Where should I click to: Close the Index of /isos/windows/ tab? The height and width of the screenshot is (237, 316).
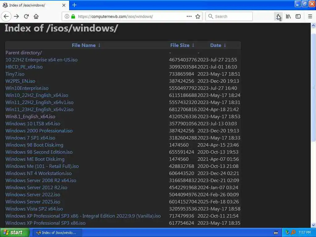click(x=64, y=5)
